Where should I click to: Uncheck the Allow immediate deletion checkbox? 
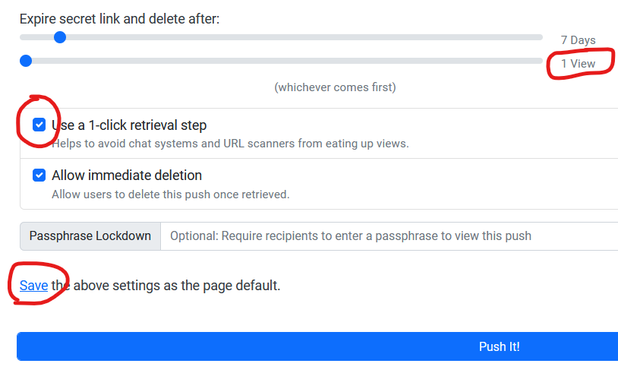point(39,175)
